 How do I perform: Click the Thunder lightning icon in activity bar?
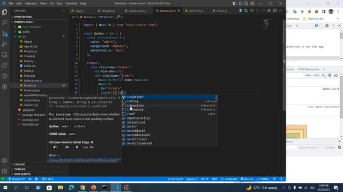[x=4, y=86]
